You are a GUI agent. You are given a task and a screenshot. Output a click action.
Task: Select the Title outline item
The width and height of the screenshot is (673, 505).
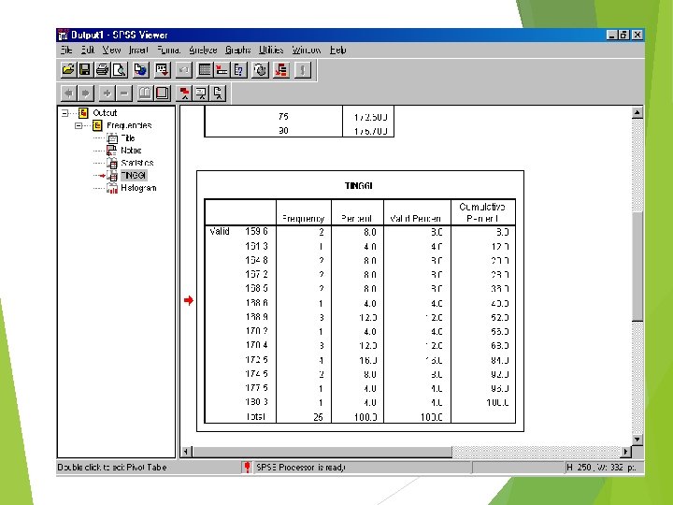128,137
